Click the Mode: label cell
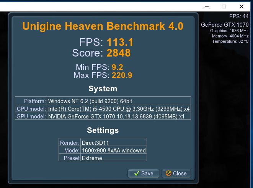 coord(70,150)
